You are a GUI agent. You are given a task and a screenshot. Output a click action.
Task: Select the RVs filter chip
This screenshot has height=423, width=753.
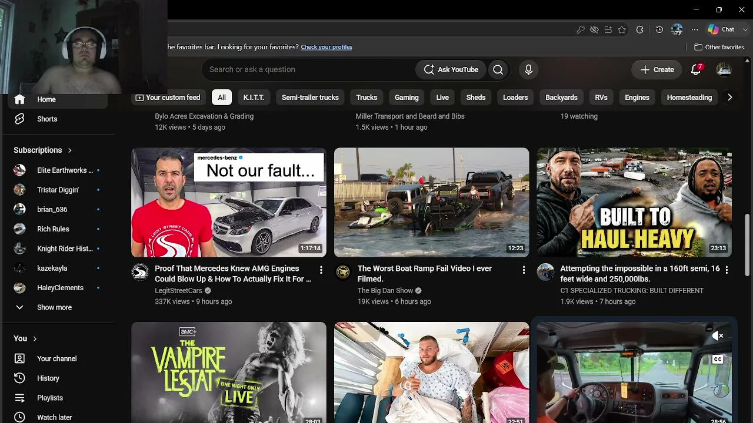pos(601,98)
